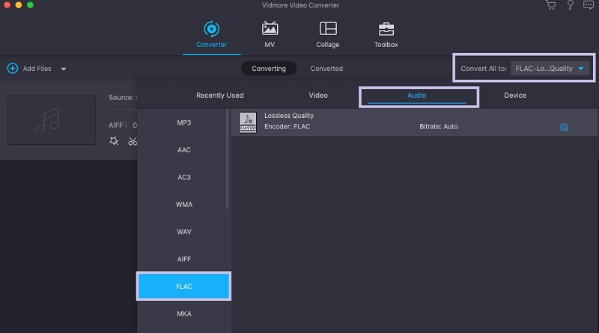
Task: Open the Toolbox icon
Action: point(386,30)
